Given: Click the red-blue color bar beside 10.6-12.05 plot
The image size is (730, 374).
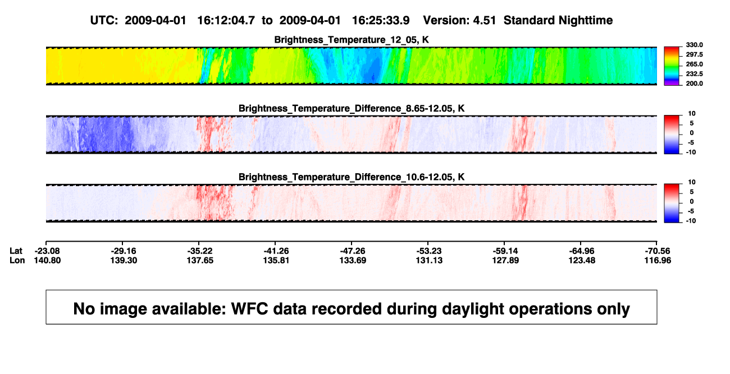Looking at the screenshot, I should [672, 202].
